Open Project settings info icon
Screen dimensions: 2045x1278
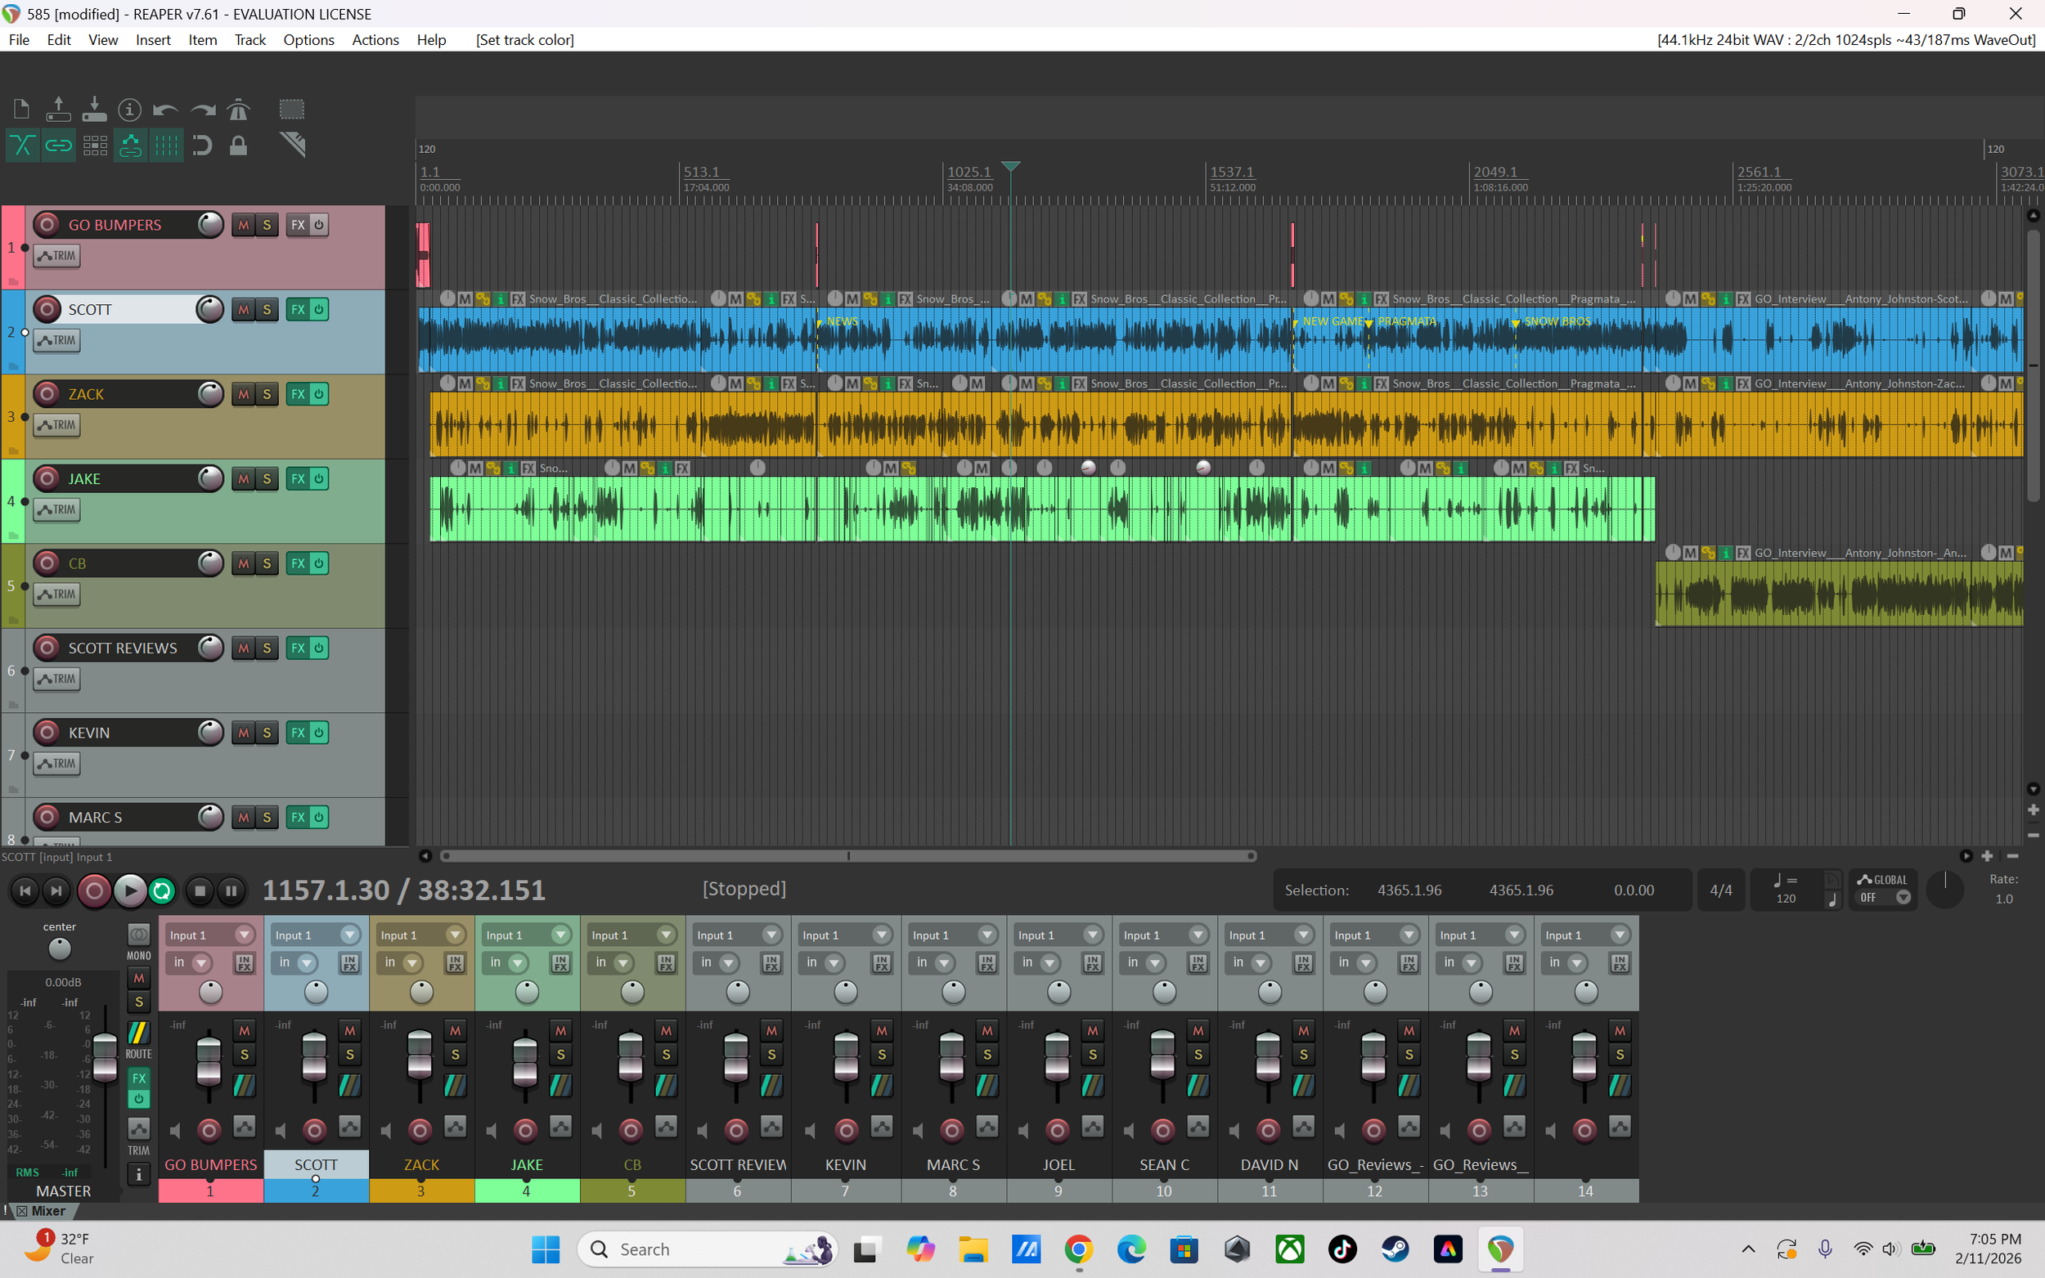pyautogui.click(x=129, y=109)
